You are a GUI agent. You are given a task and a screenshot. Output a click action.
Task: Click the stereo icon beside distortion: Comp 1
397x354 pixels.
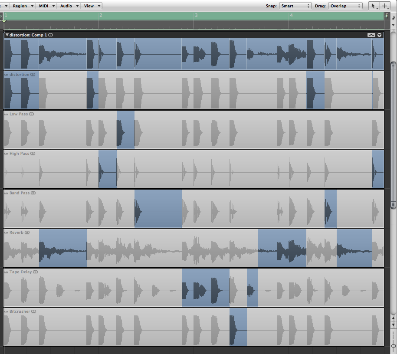point(51,35)
